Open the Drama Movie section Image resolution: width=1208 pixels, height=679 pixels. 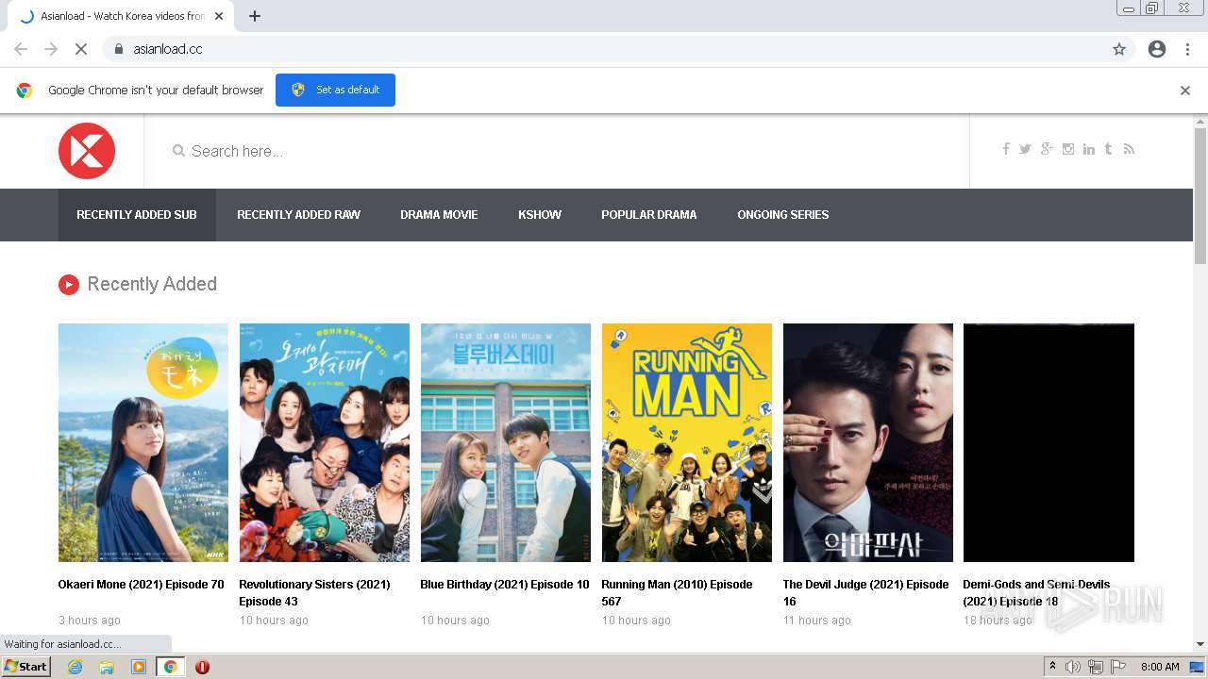(439, 215)
